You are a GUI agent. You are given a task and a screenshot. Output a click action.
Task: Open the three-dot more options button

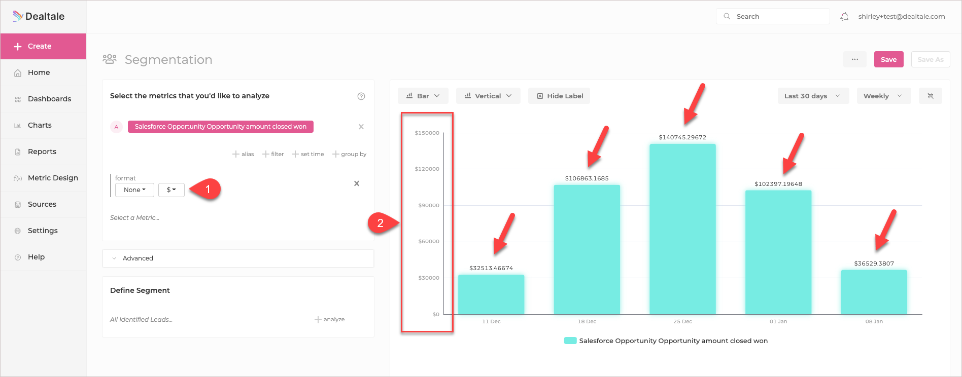click(x=855, y=59)
